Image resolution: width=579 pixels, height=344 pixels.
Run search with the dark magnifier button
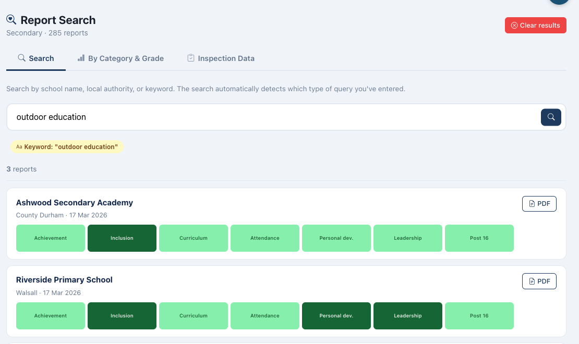(551, 117)
